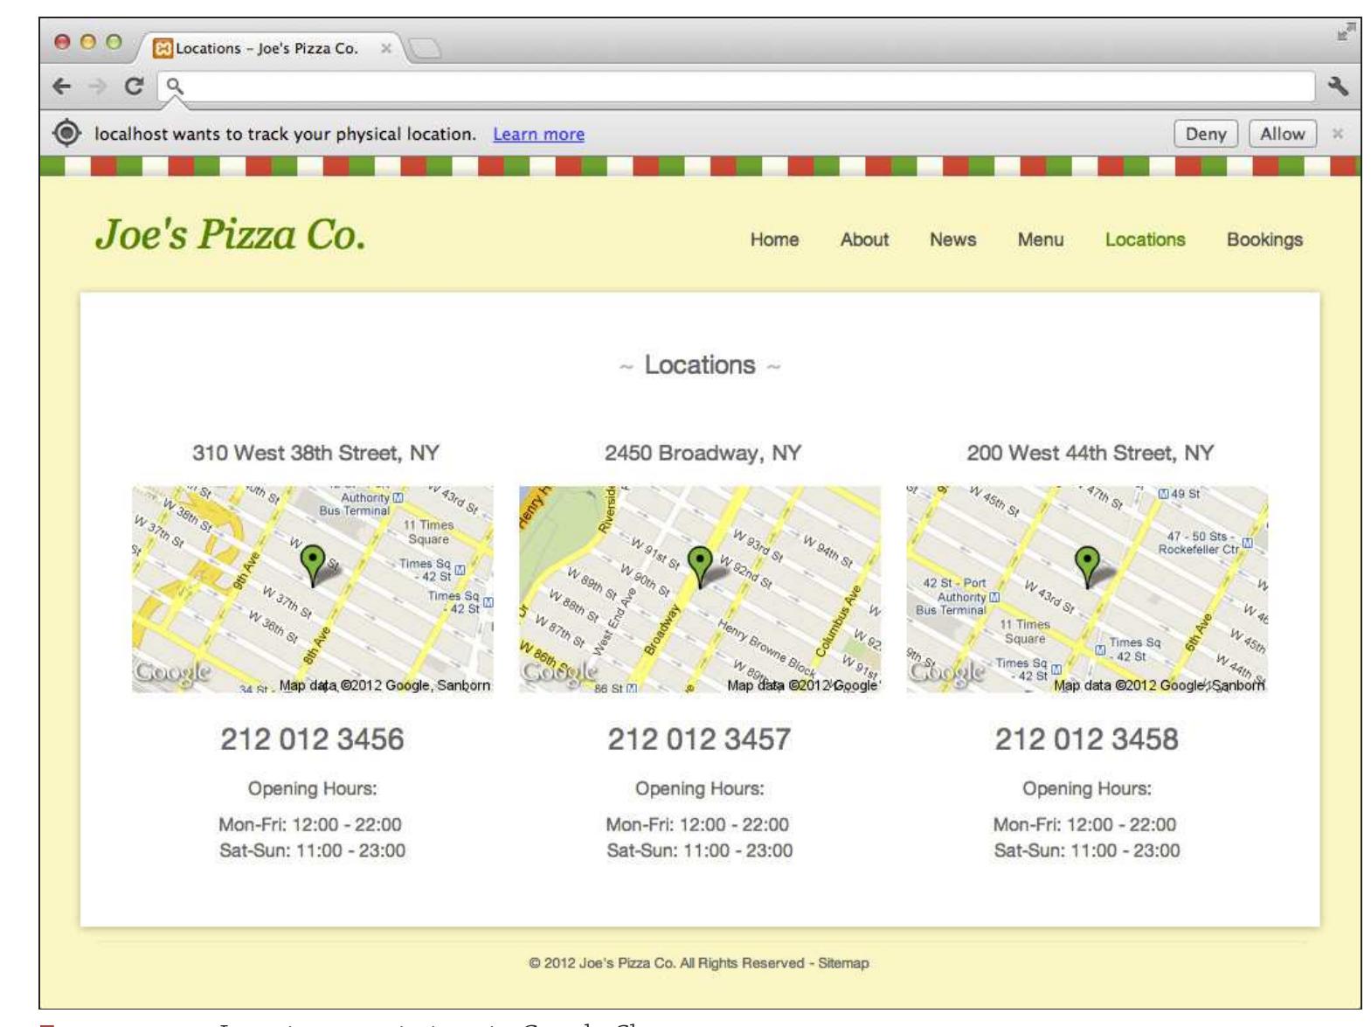Allow localhost to track location
This screenshot has width=1371, height=1027.
click(x=1282, y=134)
